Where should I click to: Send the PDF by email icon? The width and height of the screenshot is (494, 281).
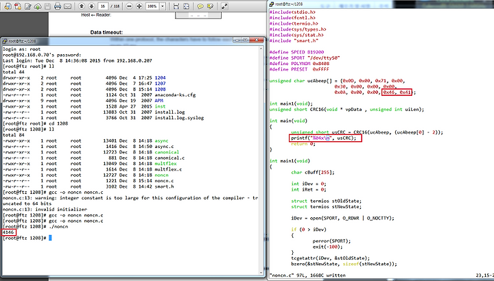[x=67, y=6]
